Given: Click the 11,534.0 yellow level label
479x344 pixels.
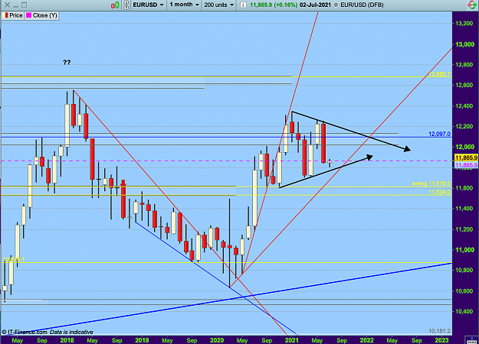Looking at the screenshot, I should point(439,192).
